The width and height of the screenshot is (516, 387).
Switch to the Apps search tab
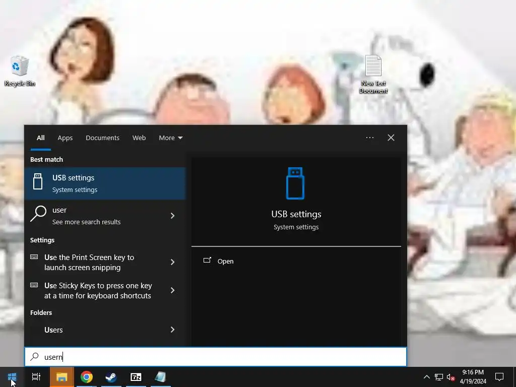point(65,138)
